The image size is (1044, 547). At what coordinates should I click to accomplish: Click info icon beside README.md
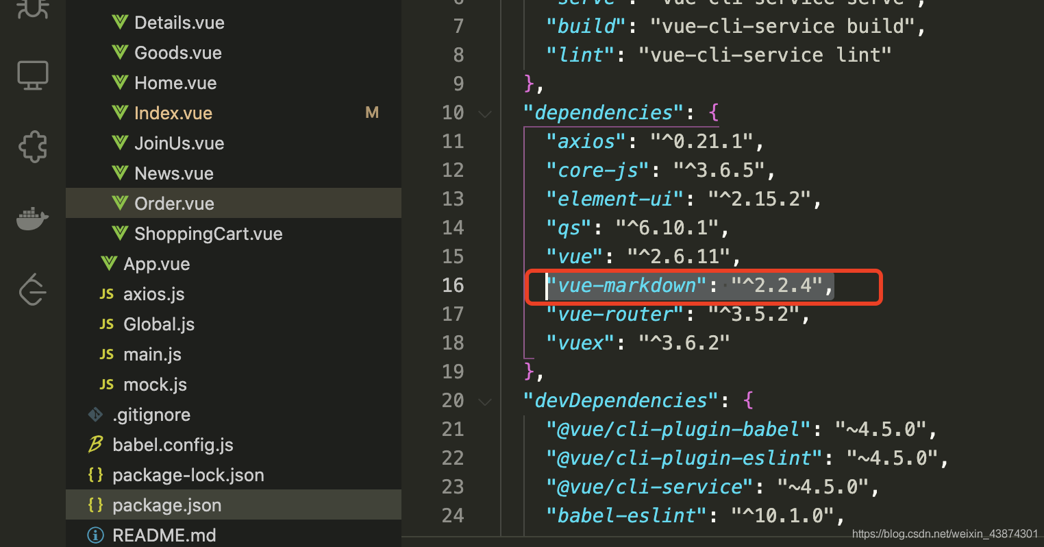95,535
